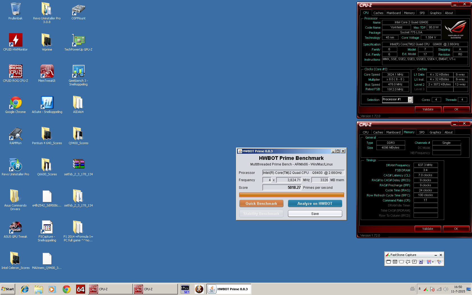Click the HWBOT Prime MHz frequency field
Screen dimensions: 472x295
[289, 180]
